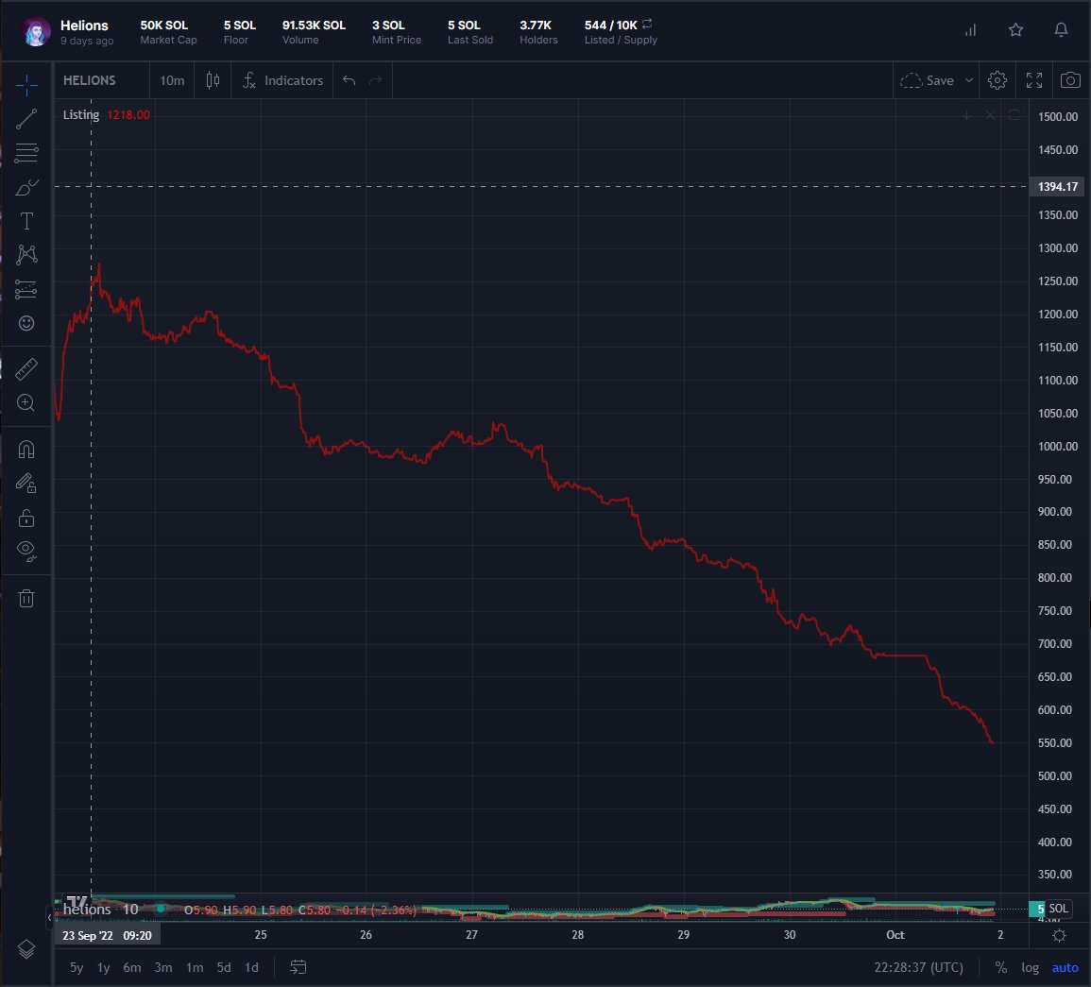1091x987 pixels.
Task: Open the 10m timeframe selector
Action: coord(172,80)
